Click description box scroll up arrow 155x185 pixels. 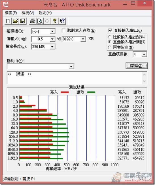[144, 75]
